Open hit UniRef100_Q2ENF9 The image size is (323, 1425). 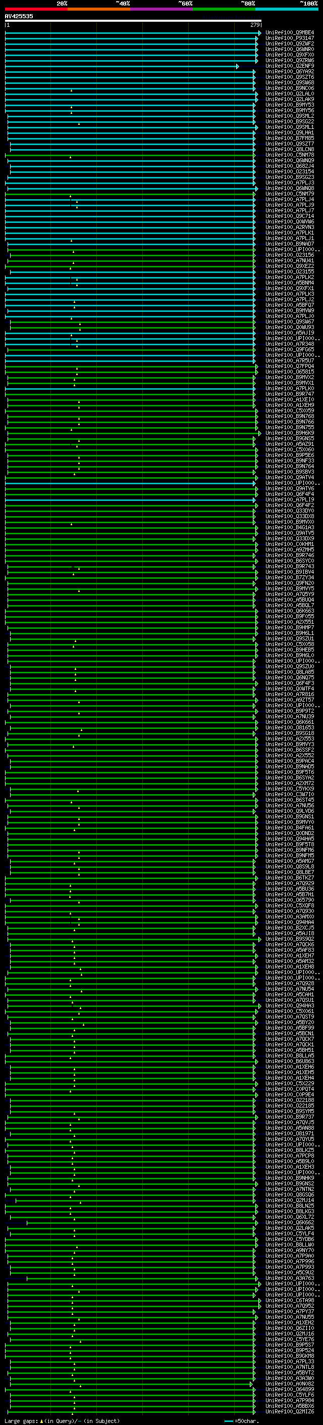point(290,66)
